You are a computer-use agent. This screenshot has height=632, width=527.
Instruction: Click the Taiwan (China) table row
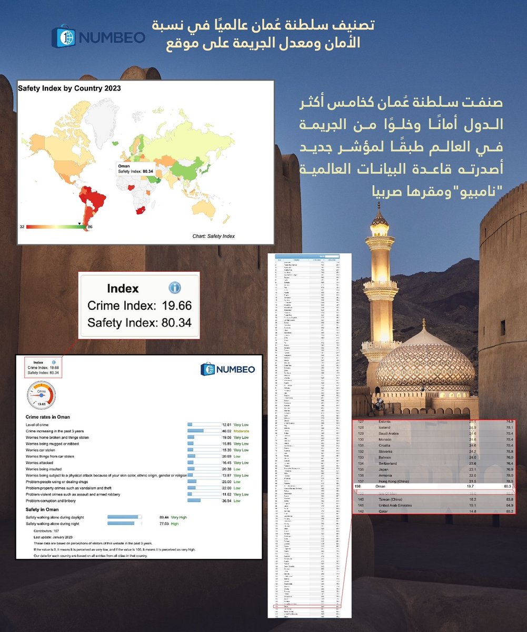pyautogui.click(x=435, y=499)
